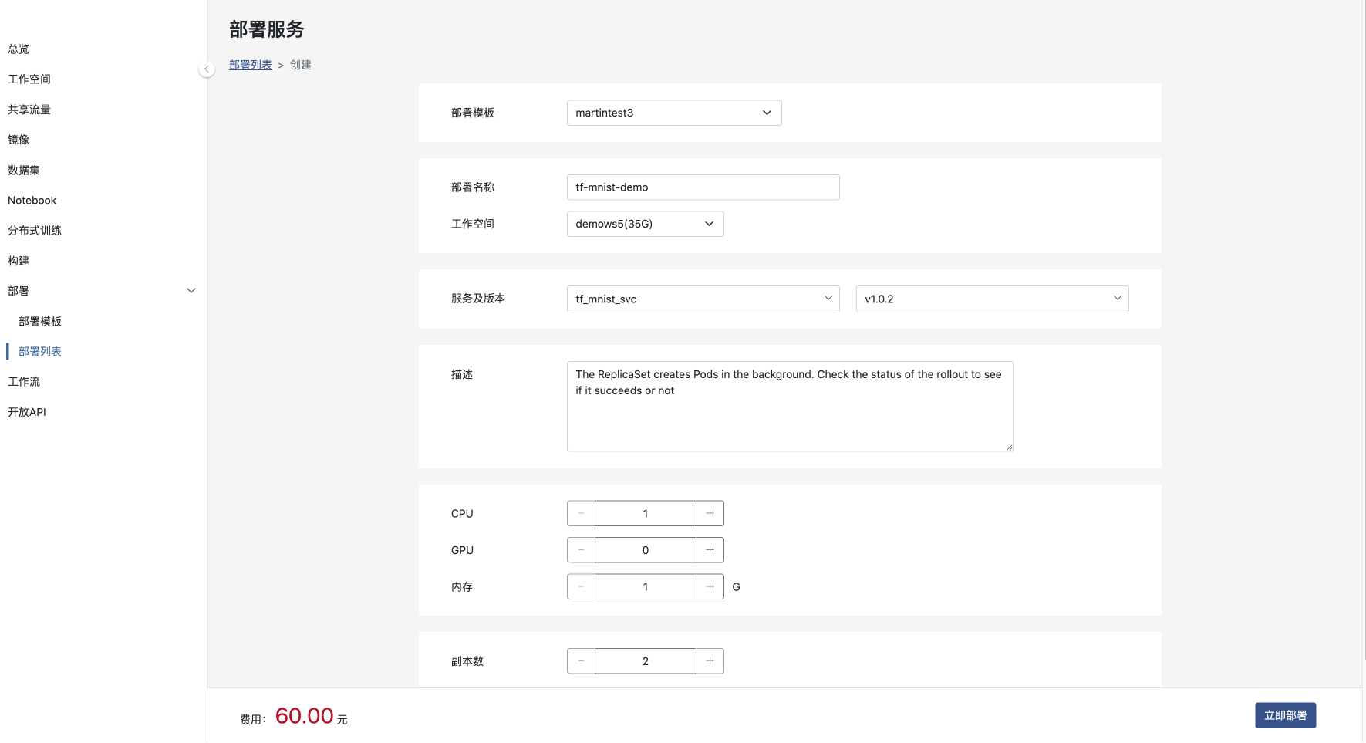Screen dimensions: 1366x743
Task: Decrease 内存 value with minus icon
Action: (581, 586)
